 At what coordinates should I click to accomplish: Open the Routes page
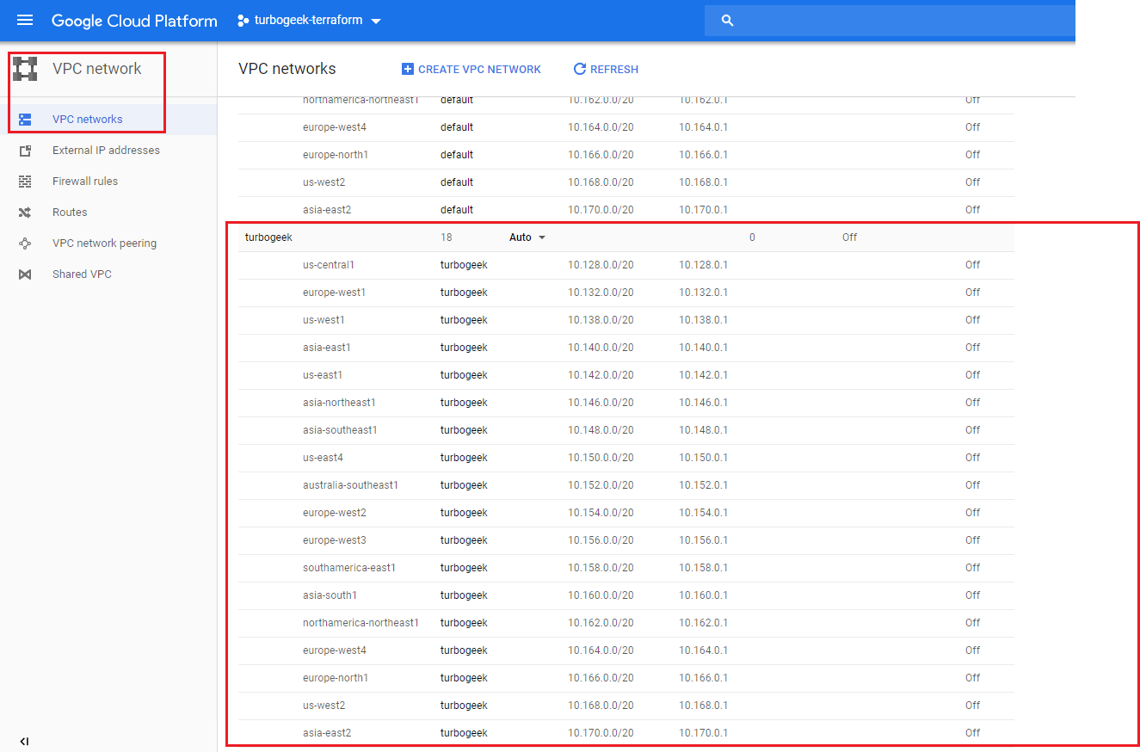[70, 213]
